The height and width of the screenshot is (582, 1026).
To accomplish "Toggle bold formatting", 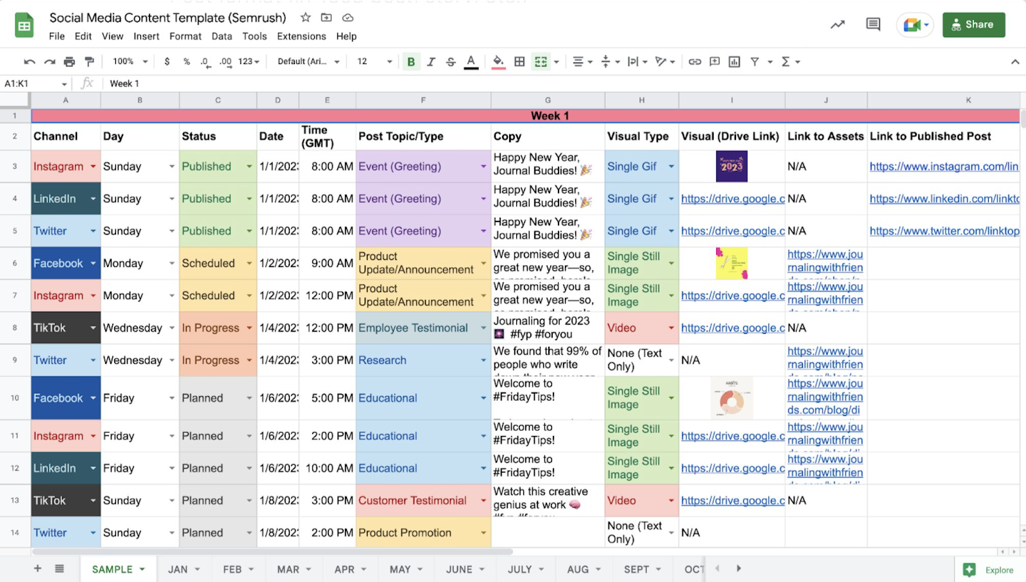I will point(410,61).
